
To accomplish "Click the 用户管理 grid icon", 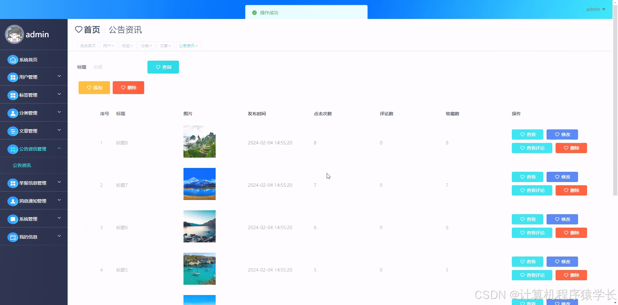I will pos(13,77).
